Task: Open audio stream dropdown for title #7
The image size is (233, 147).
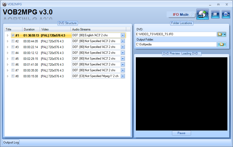Action: [123, 70]
